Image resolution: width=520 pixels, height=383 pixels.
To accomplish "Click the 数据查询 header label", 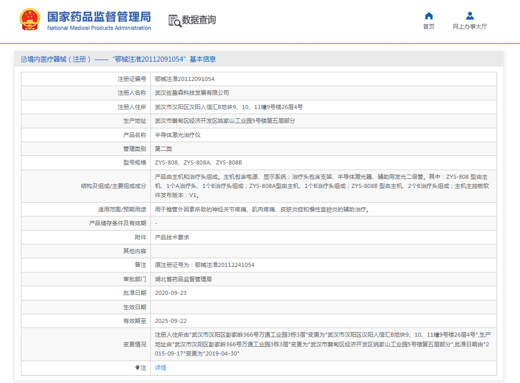I will click(x=198, y=20).
